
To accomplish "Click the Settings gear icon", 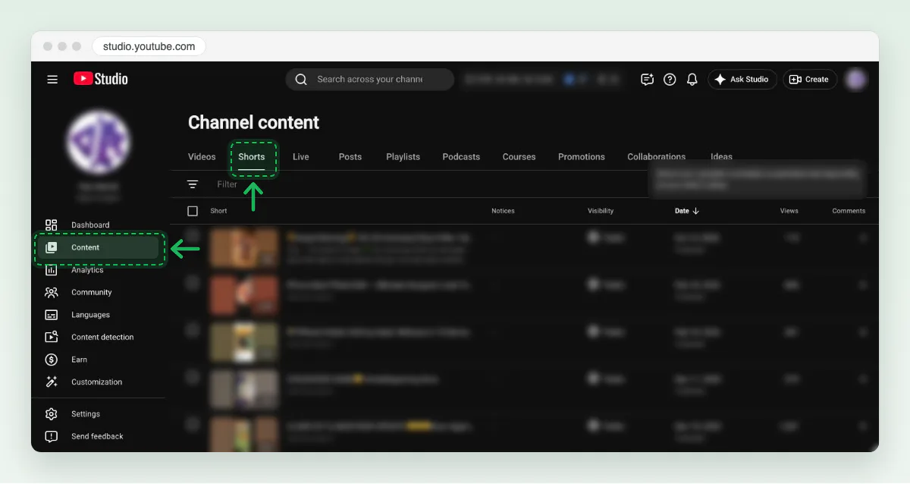I will click(x=52, y=414).
